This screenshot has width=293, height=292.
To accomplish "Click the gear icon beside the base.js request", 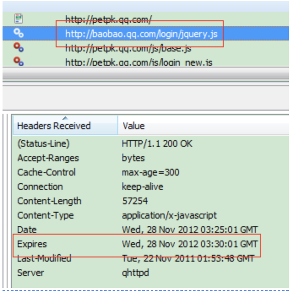I will (19, 47).
